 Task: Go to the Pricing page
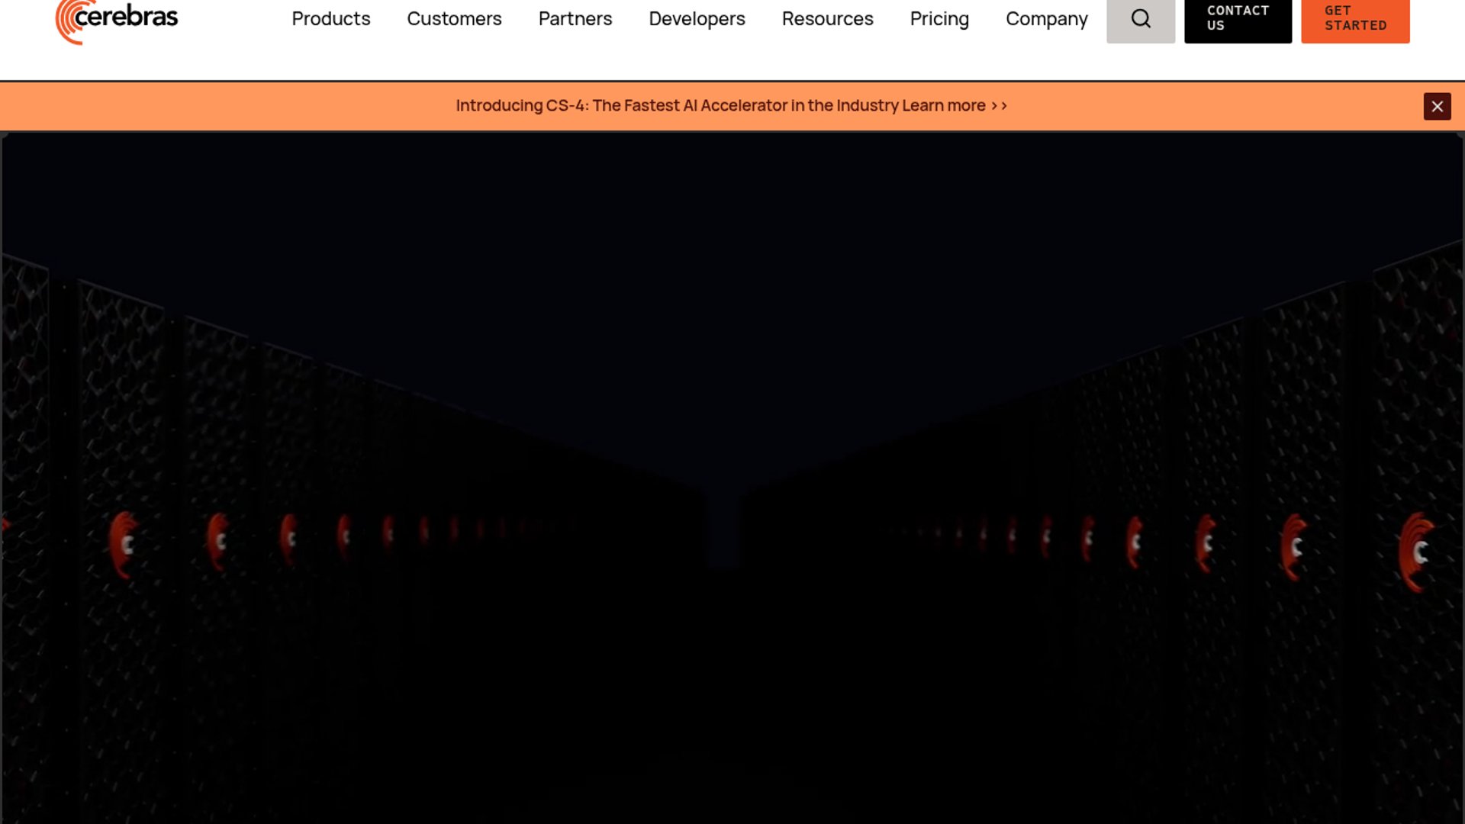[939, 18]
